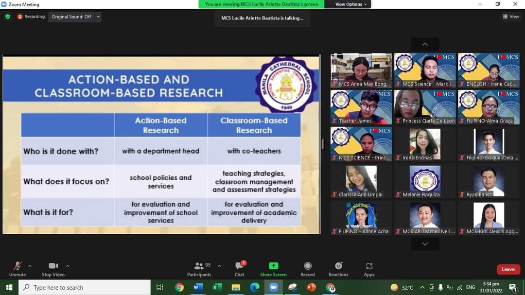Open PowerPoint from the taskbar
Viewport: 525px width, 295px height.
coord(311,287)
